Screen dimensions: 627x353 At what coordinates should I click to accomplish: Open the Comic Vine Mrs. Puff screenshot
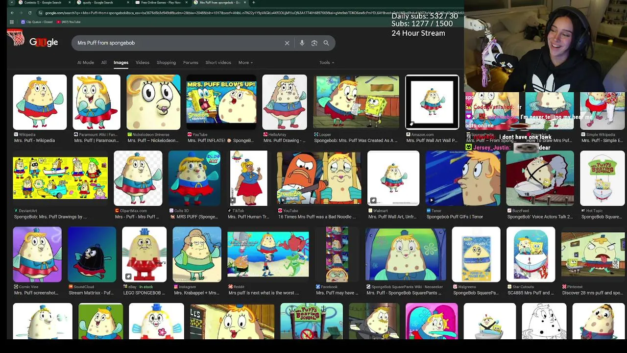(x=37, y=254)
